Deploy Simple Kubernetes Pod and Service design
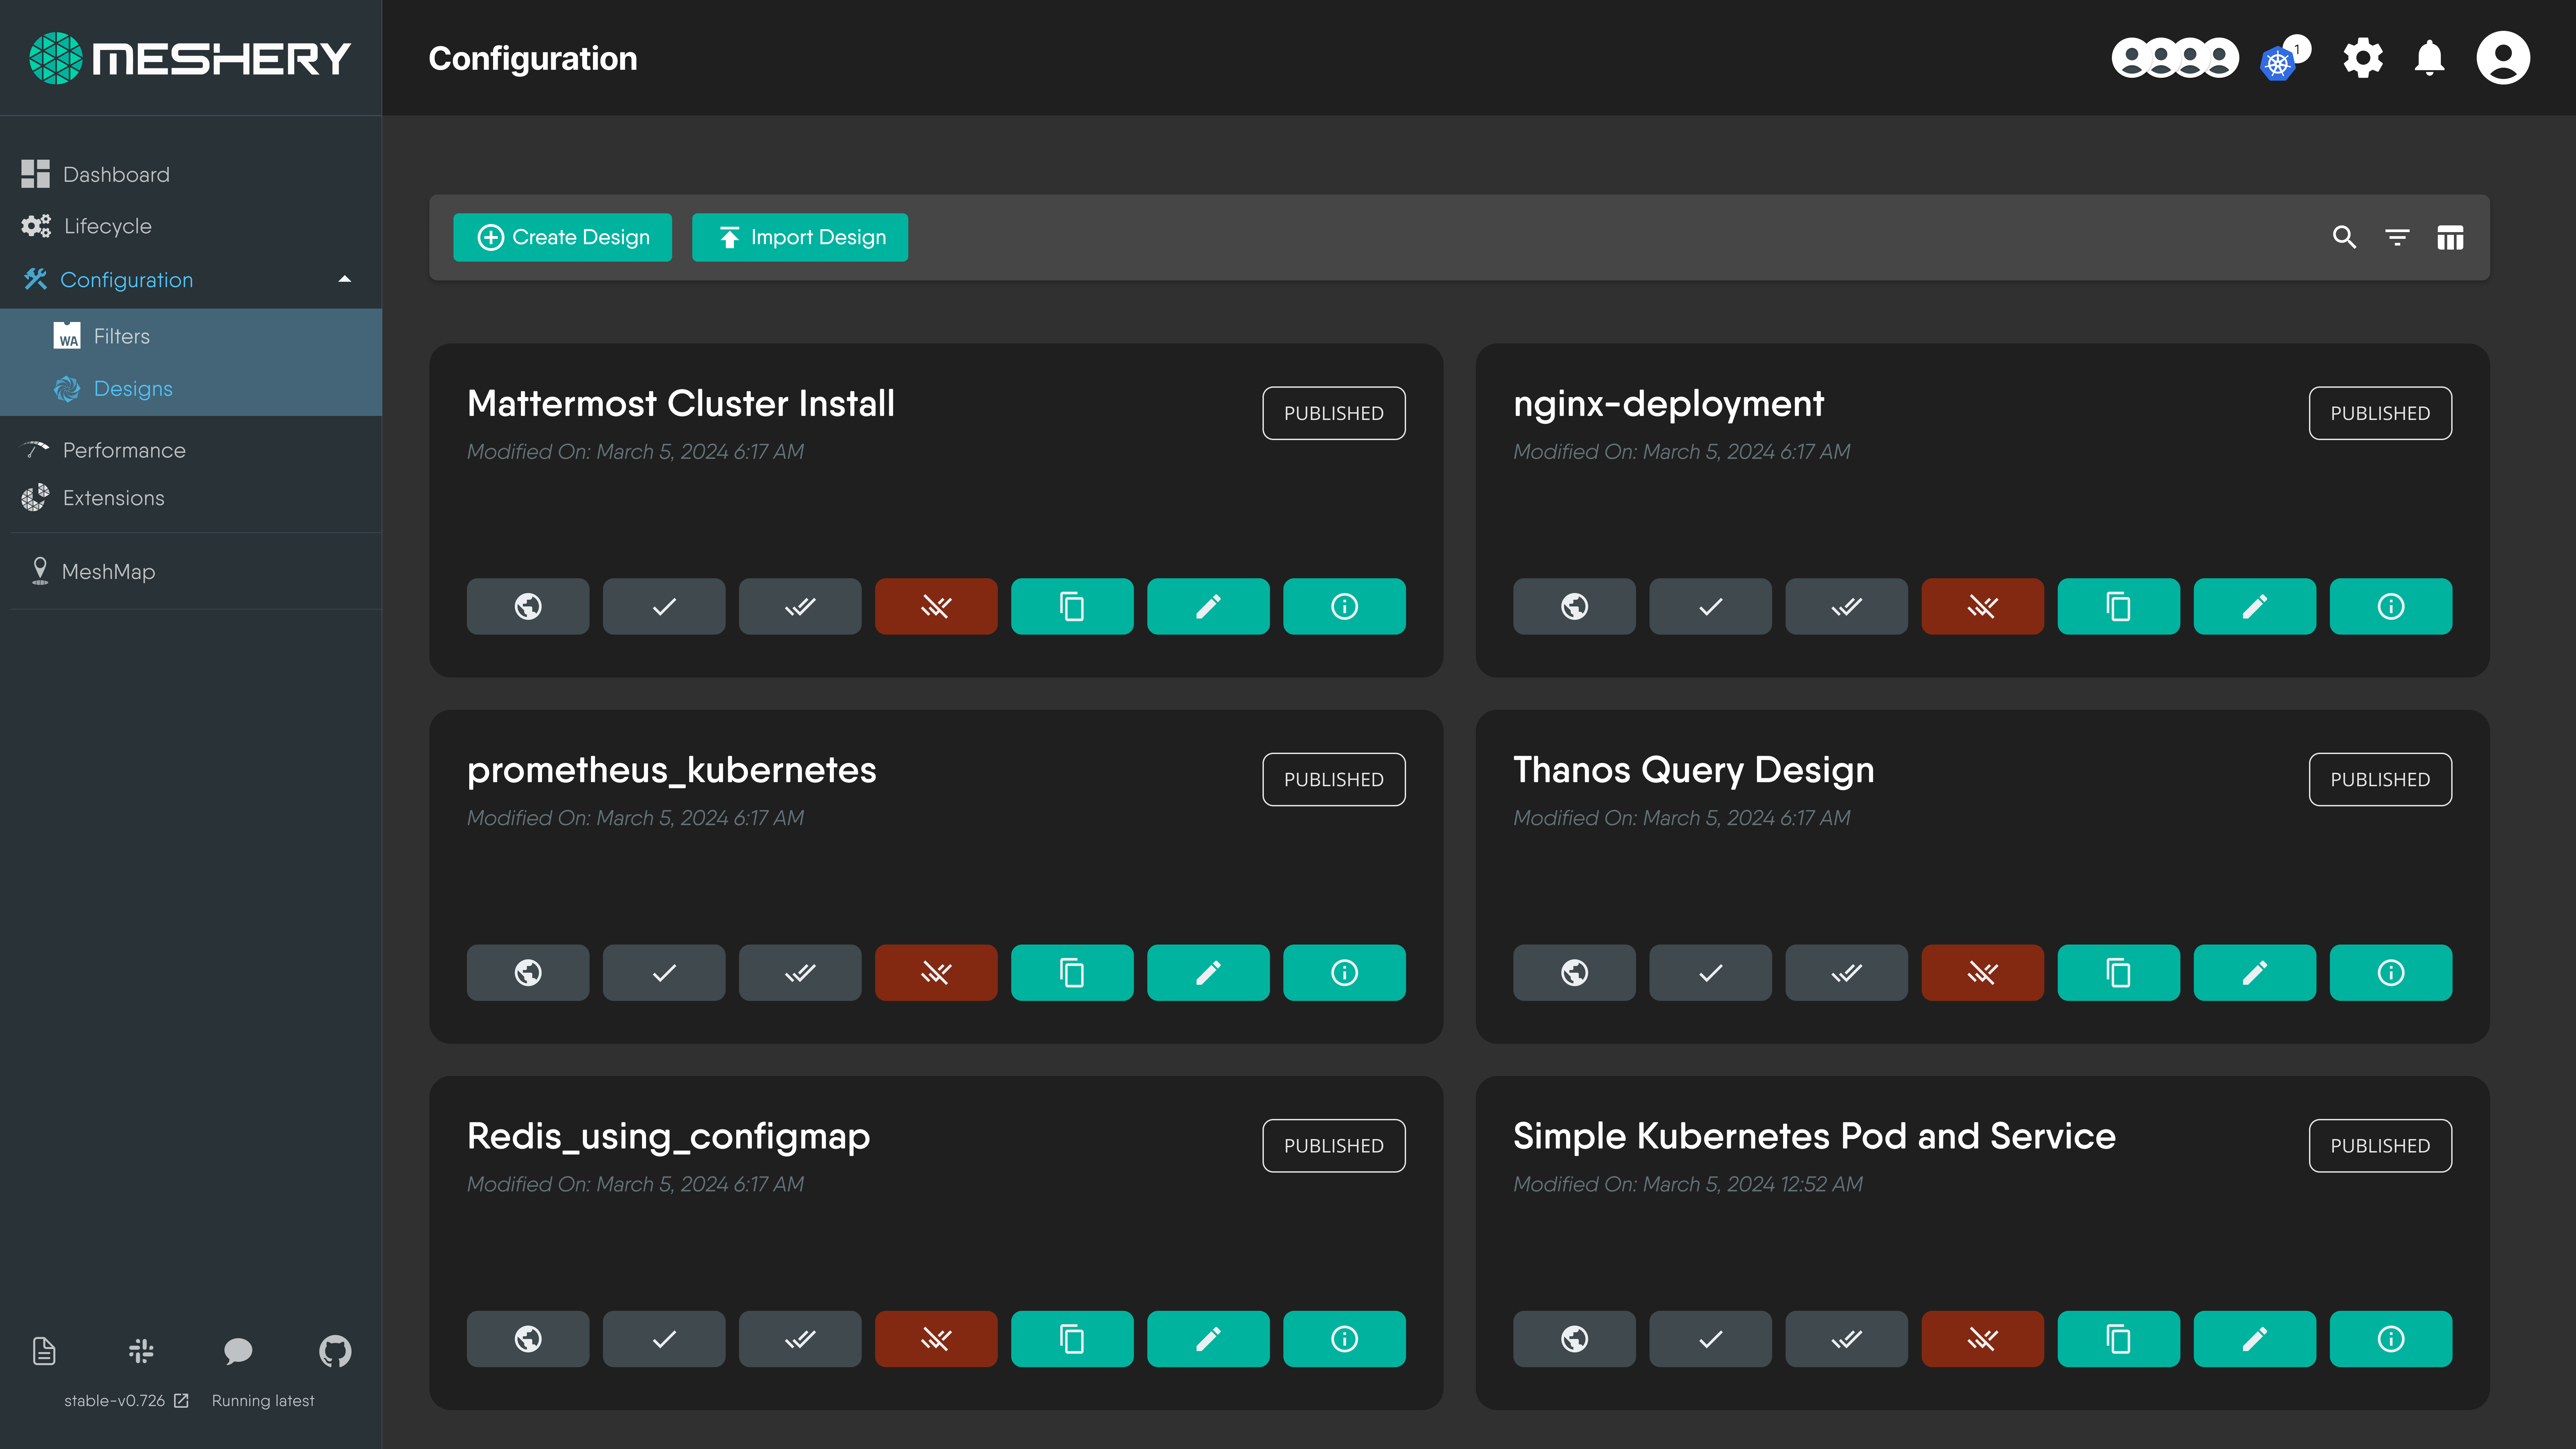Image resolution: width=2576 pixels, height=1449 pixels. pos(1846,1338)
